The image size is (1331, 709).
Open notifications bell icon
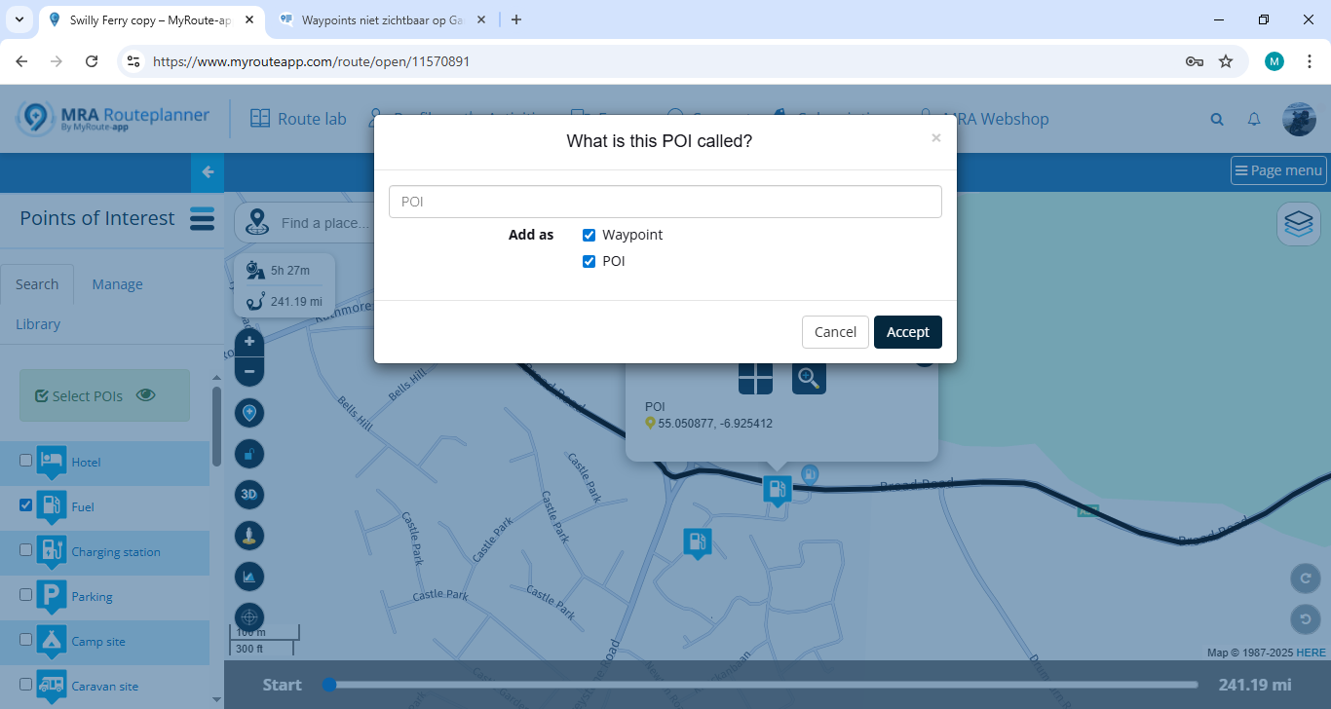[1255, 119]
